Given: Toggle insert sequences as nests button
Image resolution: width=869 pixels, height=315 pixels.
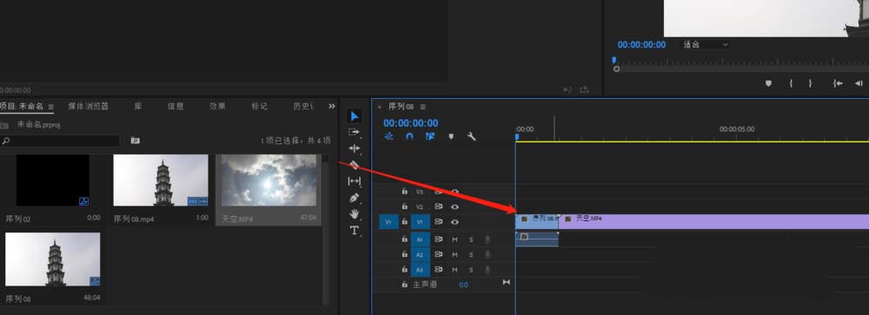Looking at the screenshot, I should [x=389, y=136].
